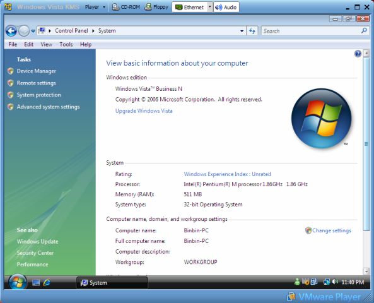Click the Forward navigation arrow
The width and height of the screenshot is (374, 303).
point(23,31)
